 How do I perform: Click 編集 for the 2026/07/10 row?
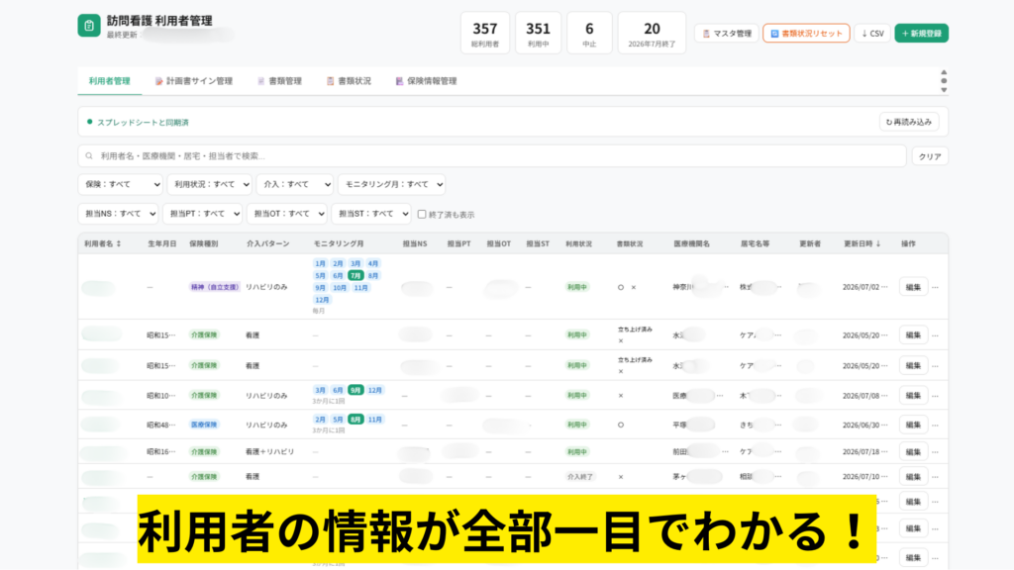coord(913,476)
